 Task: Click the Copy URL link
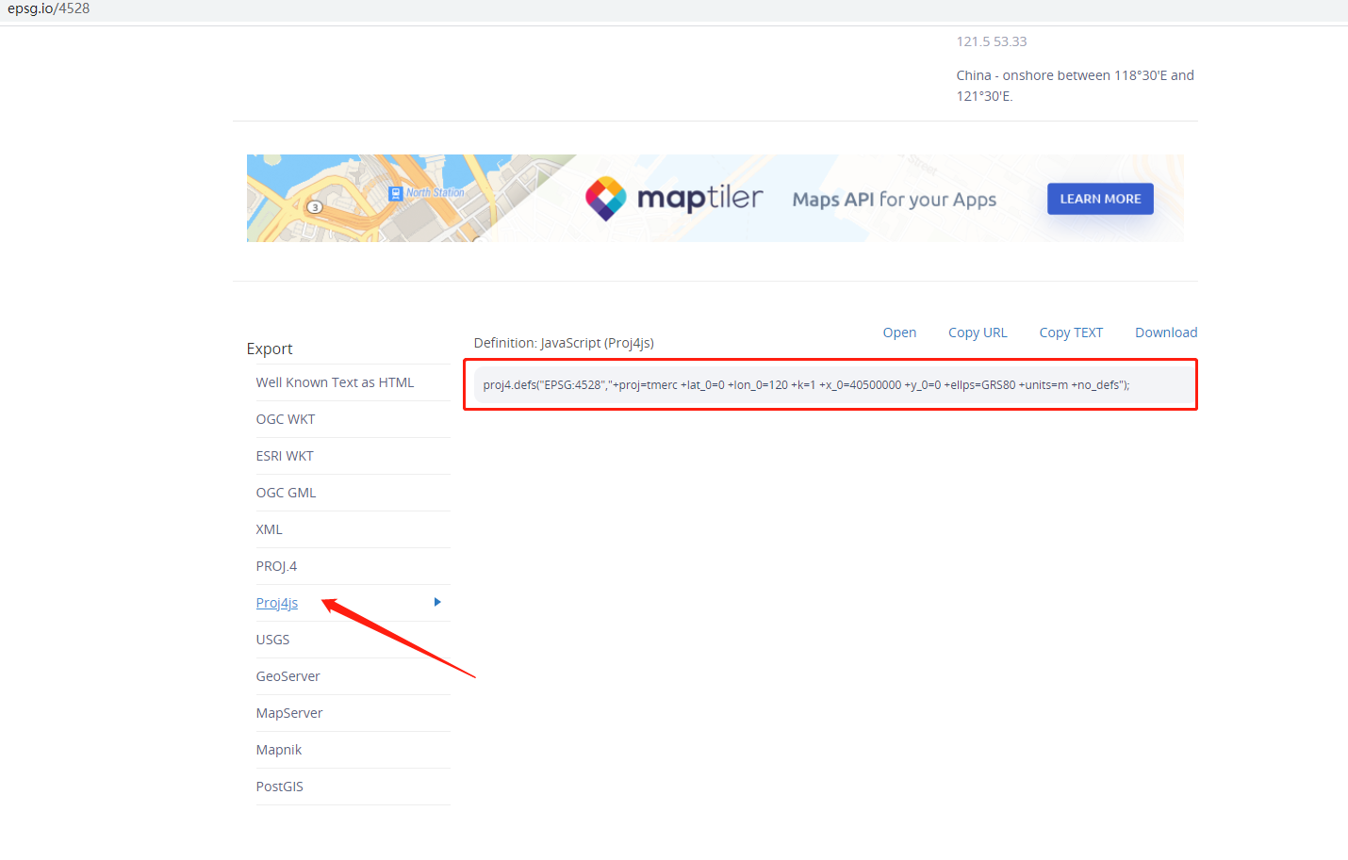[x=978, y=333]
